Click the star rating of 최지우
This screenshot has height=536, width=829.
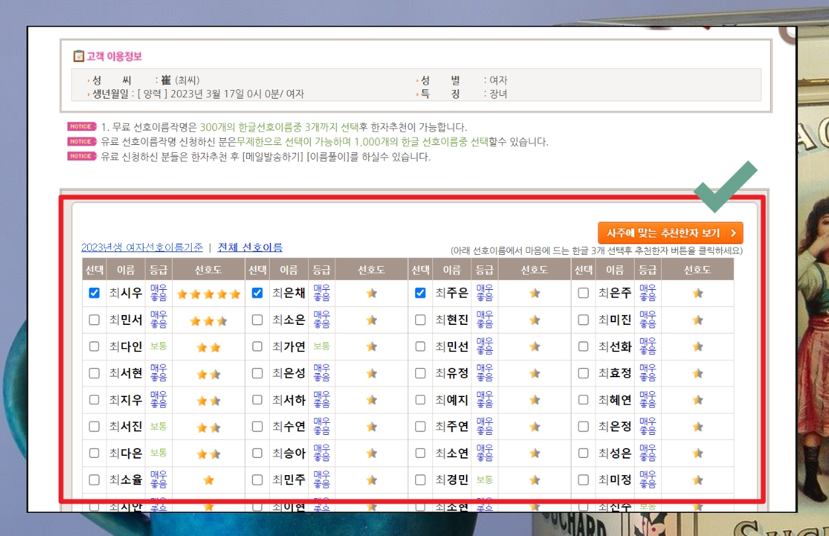coord(208,400)
